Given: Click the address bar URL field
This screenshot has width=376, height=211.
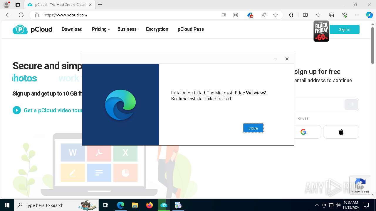Looking at the screenshot, I should [129, 15].
